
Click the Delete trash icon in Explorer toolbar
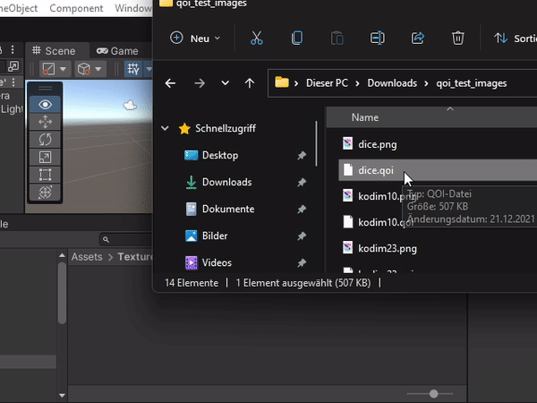[458, 38]
